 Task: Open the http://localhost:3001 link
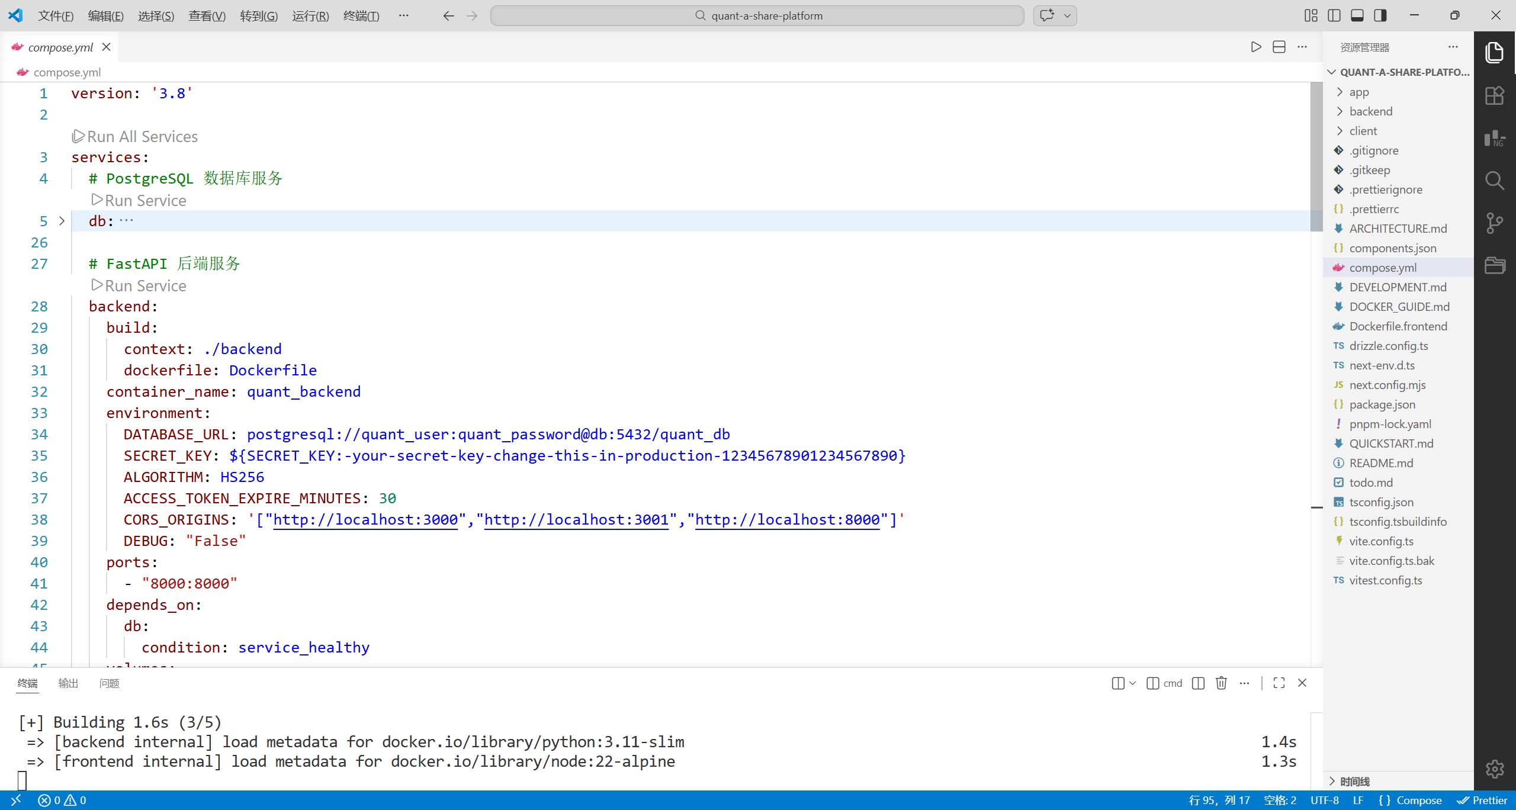point(576,519)
